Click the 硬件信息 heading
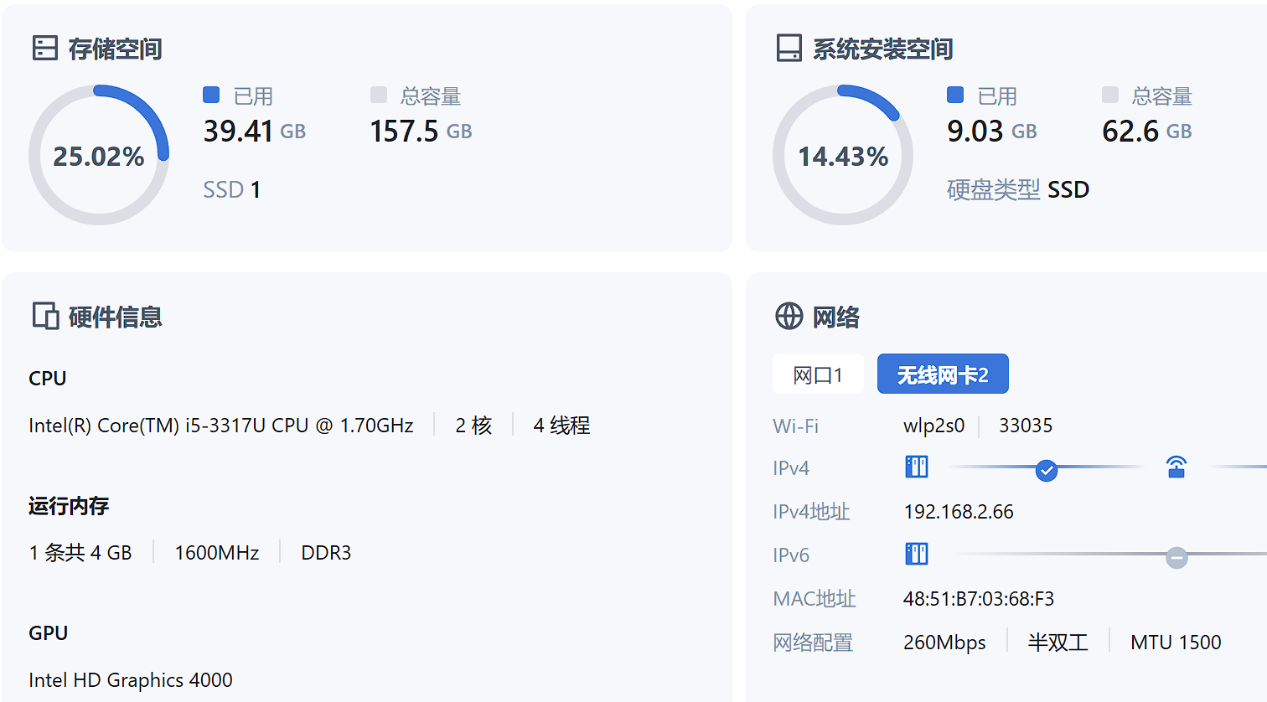The height and width of the screenshot is (702, 1267). click(x=115, y=317)
